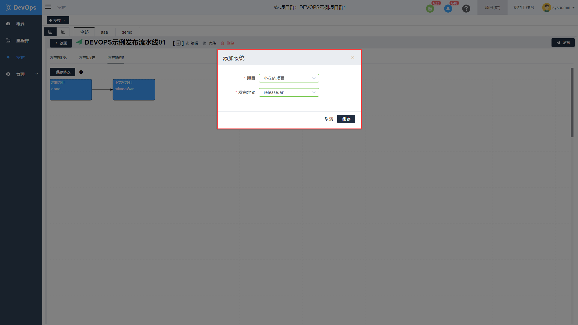Switch to 项目(群) in header
578x325 pixels.
(493, 8)
